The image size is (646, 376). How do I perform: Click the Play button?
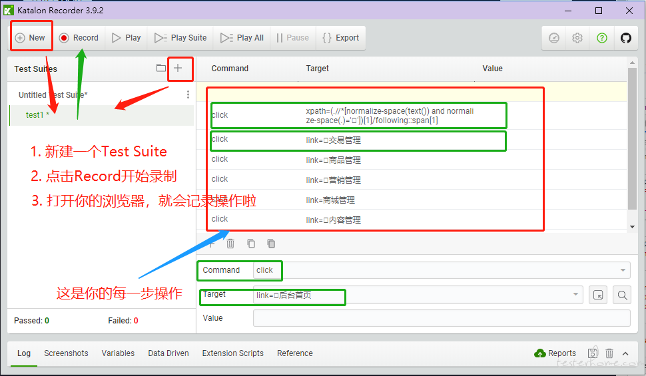127,38
